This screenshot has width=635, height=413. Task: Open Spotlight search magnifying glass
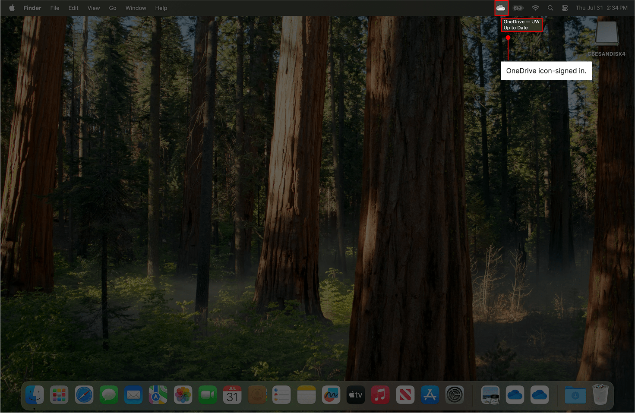550,8
